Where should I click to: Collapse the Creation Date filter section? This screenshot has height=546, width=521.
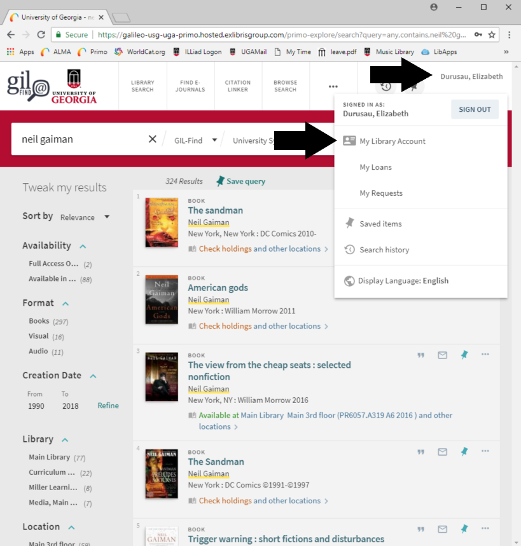93,376
